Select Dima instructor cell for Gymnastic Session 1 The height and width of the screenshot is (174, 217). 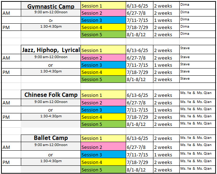tap(198, 5)
